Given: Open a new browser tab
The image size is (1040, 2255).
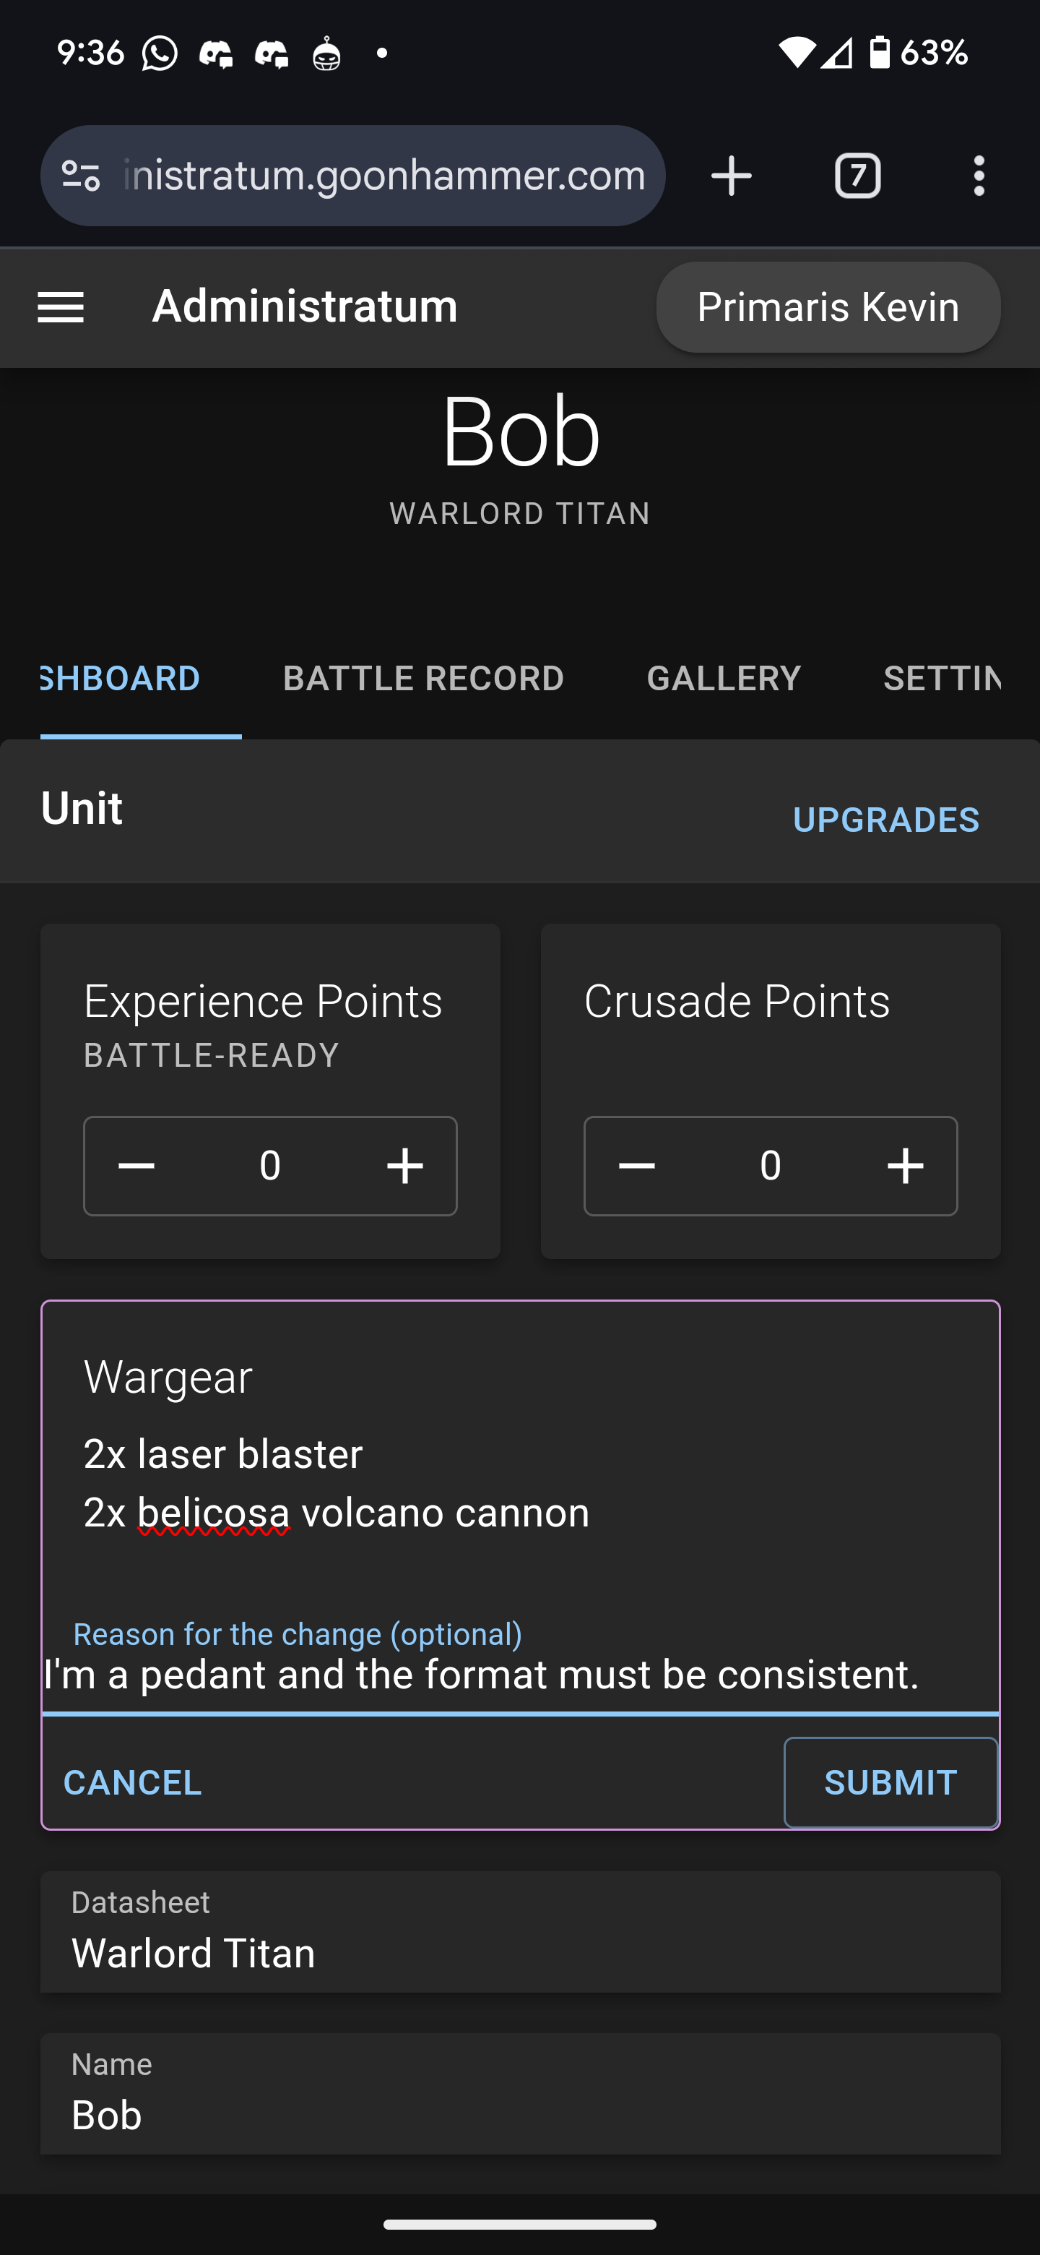Looking at the screenshot, I should 731,176.
